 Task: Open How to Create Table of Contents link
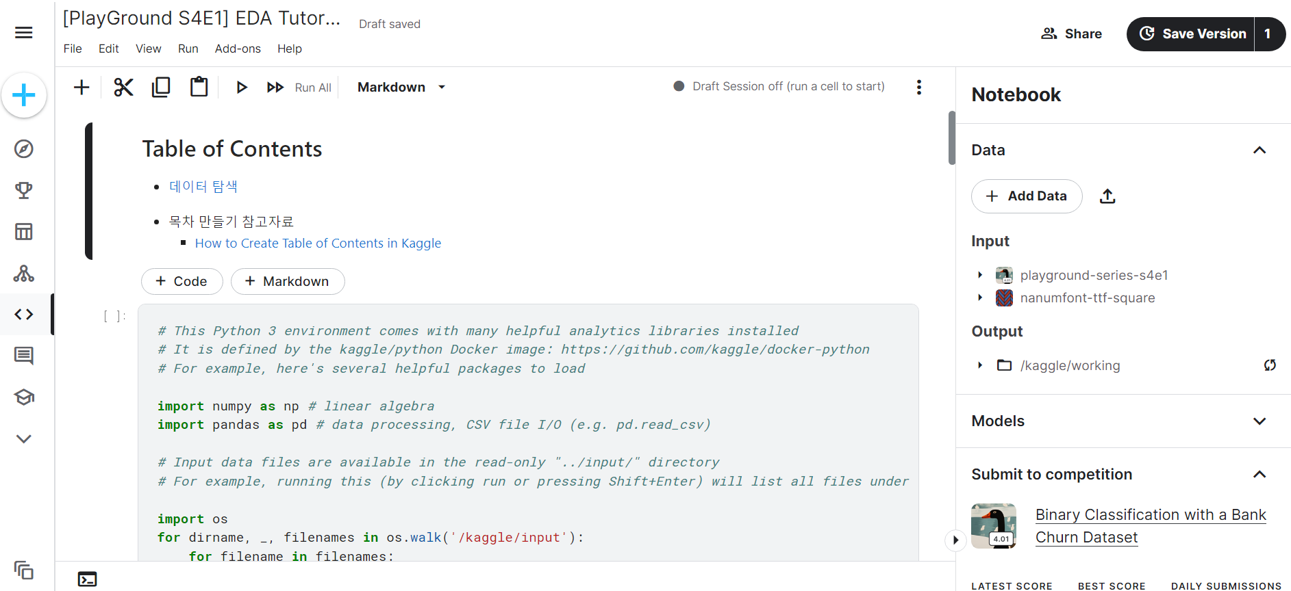point(318,243)
